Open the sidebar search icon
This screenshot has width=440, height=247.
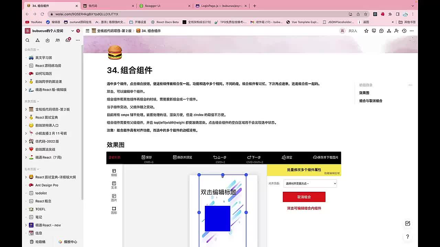click(27, 40)
